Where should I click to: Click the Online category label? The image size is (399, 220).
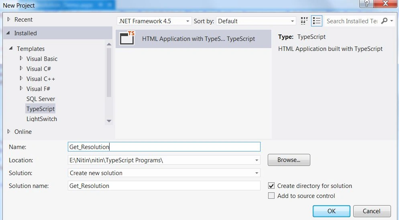click(x=23, y=131)
